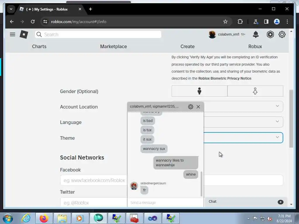The width and height of the screenshot is (299, 224).
Task: Toggle the browser side panel
Action: (266, 22)
